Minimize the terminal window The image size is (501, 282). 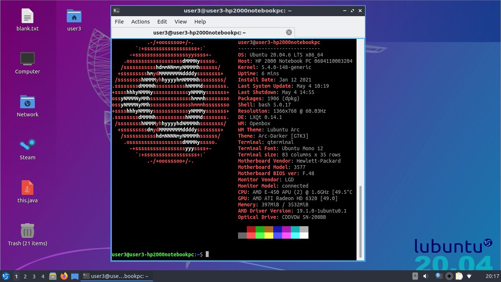pos(345,11)
